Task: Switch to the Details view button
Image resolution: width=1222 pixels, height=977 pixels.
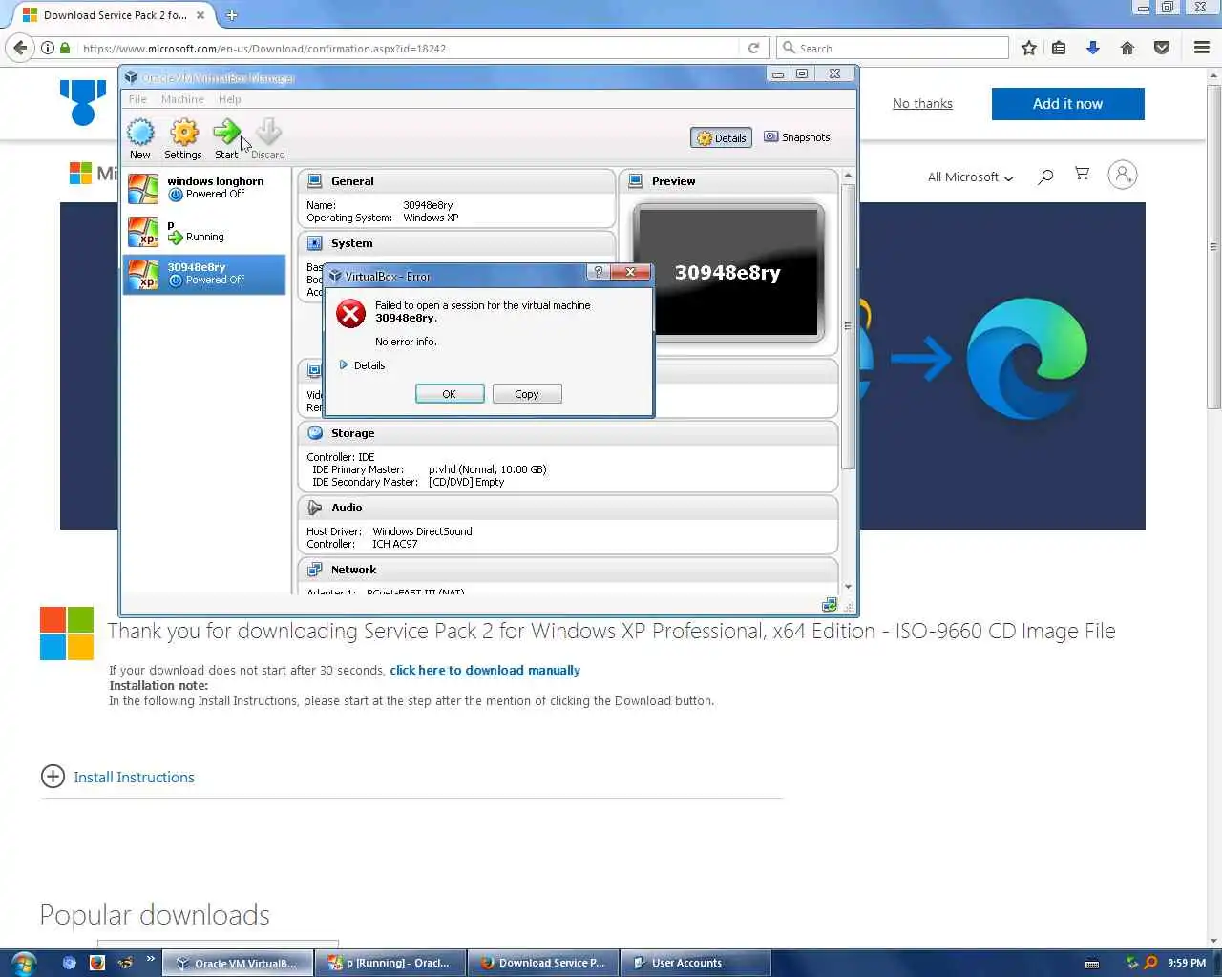Action: 721,137
